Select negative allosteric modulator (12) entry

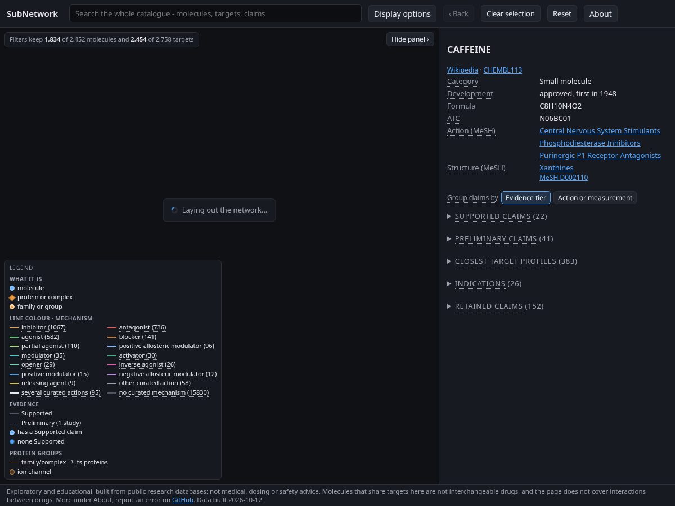[x=168, y=374]
